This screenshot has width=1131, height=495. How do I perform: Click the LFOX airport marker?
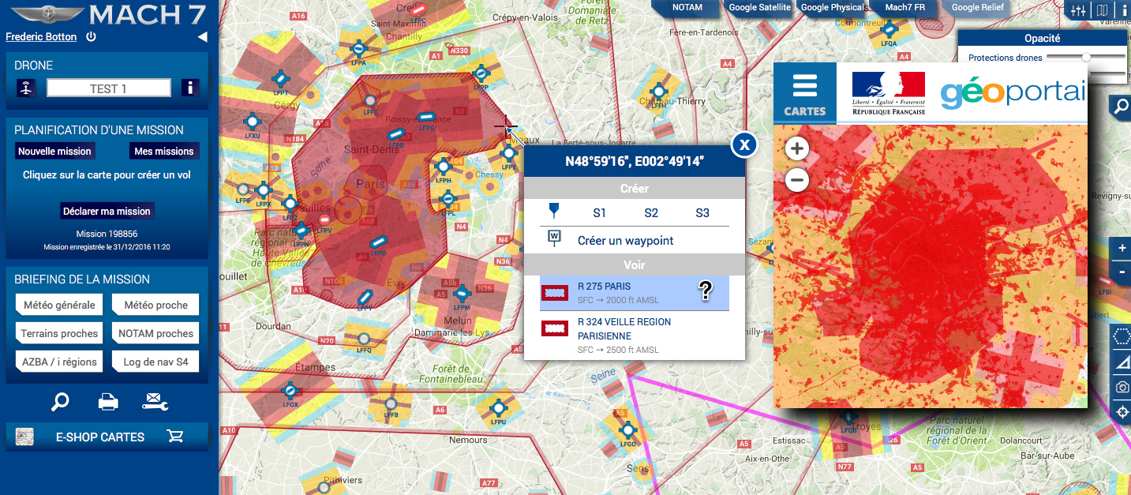(x=290, y=390)
